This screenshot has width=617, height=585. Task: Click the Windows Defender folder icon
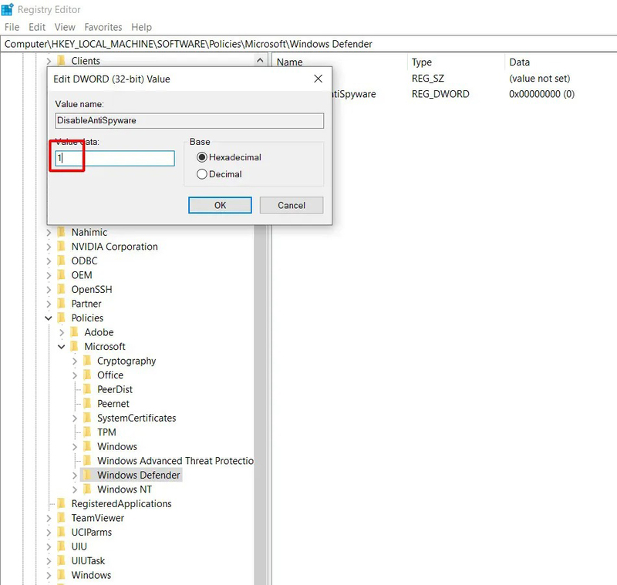87,475
